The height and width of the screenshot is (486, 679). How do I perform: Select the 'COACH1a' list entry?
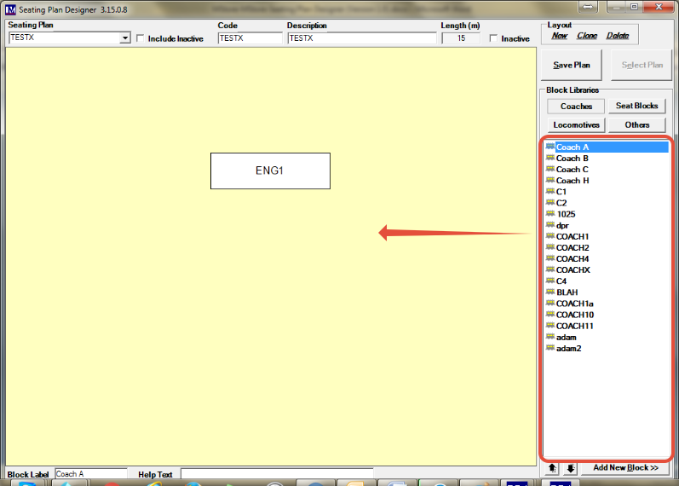click(575, 304)
